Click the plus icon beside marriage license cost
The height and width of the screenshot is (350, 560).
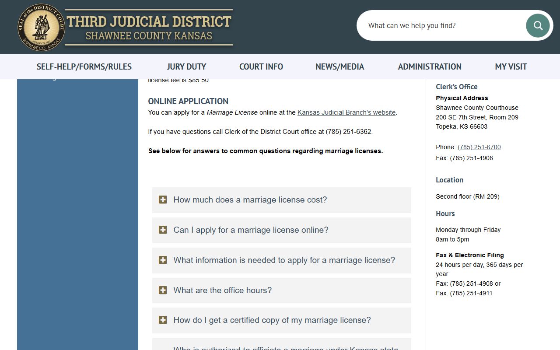[x=163, y=200]
